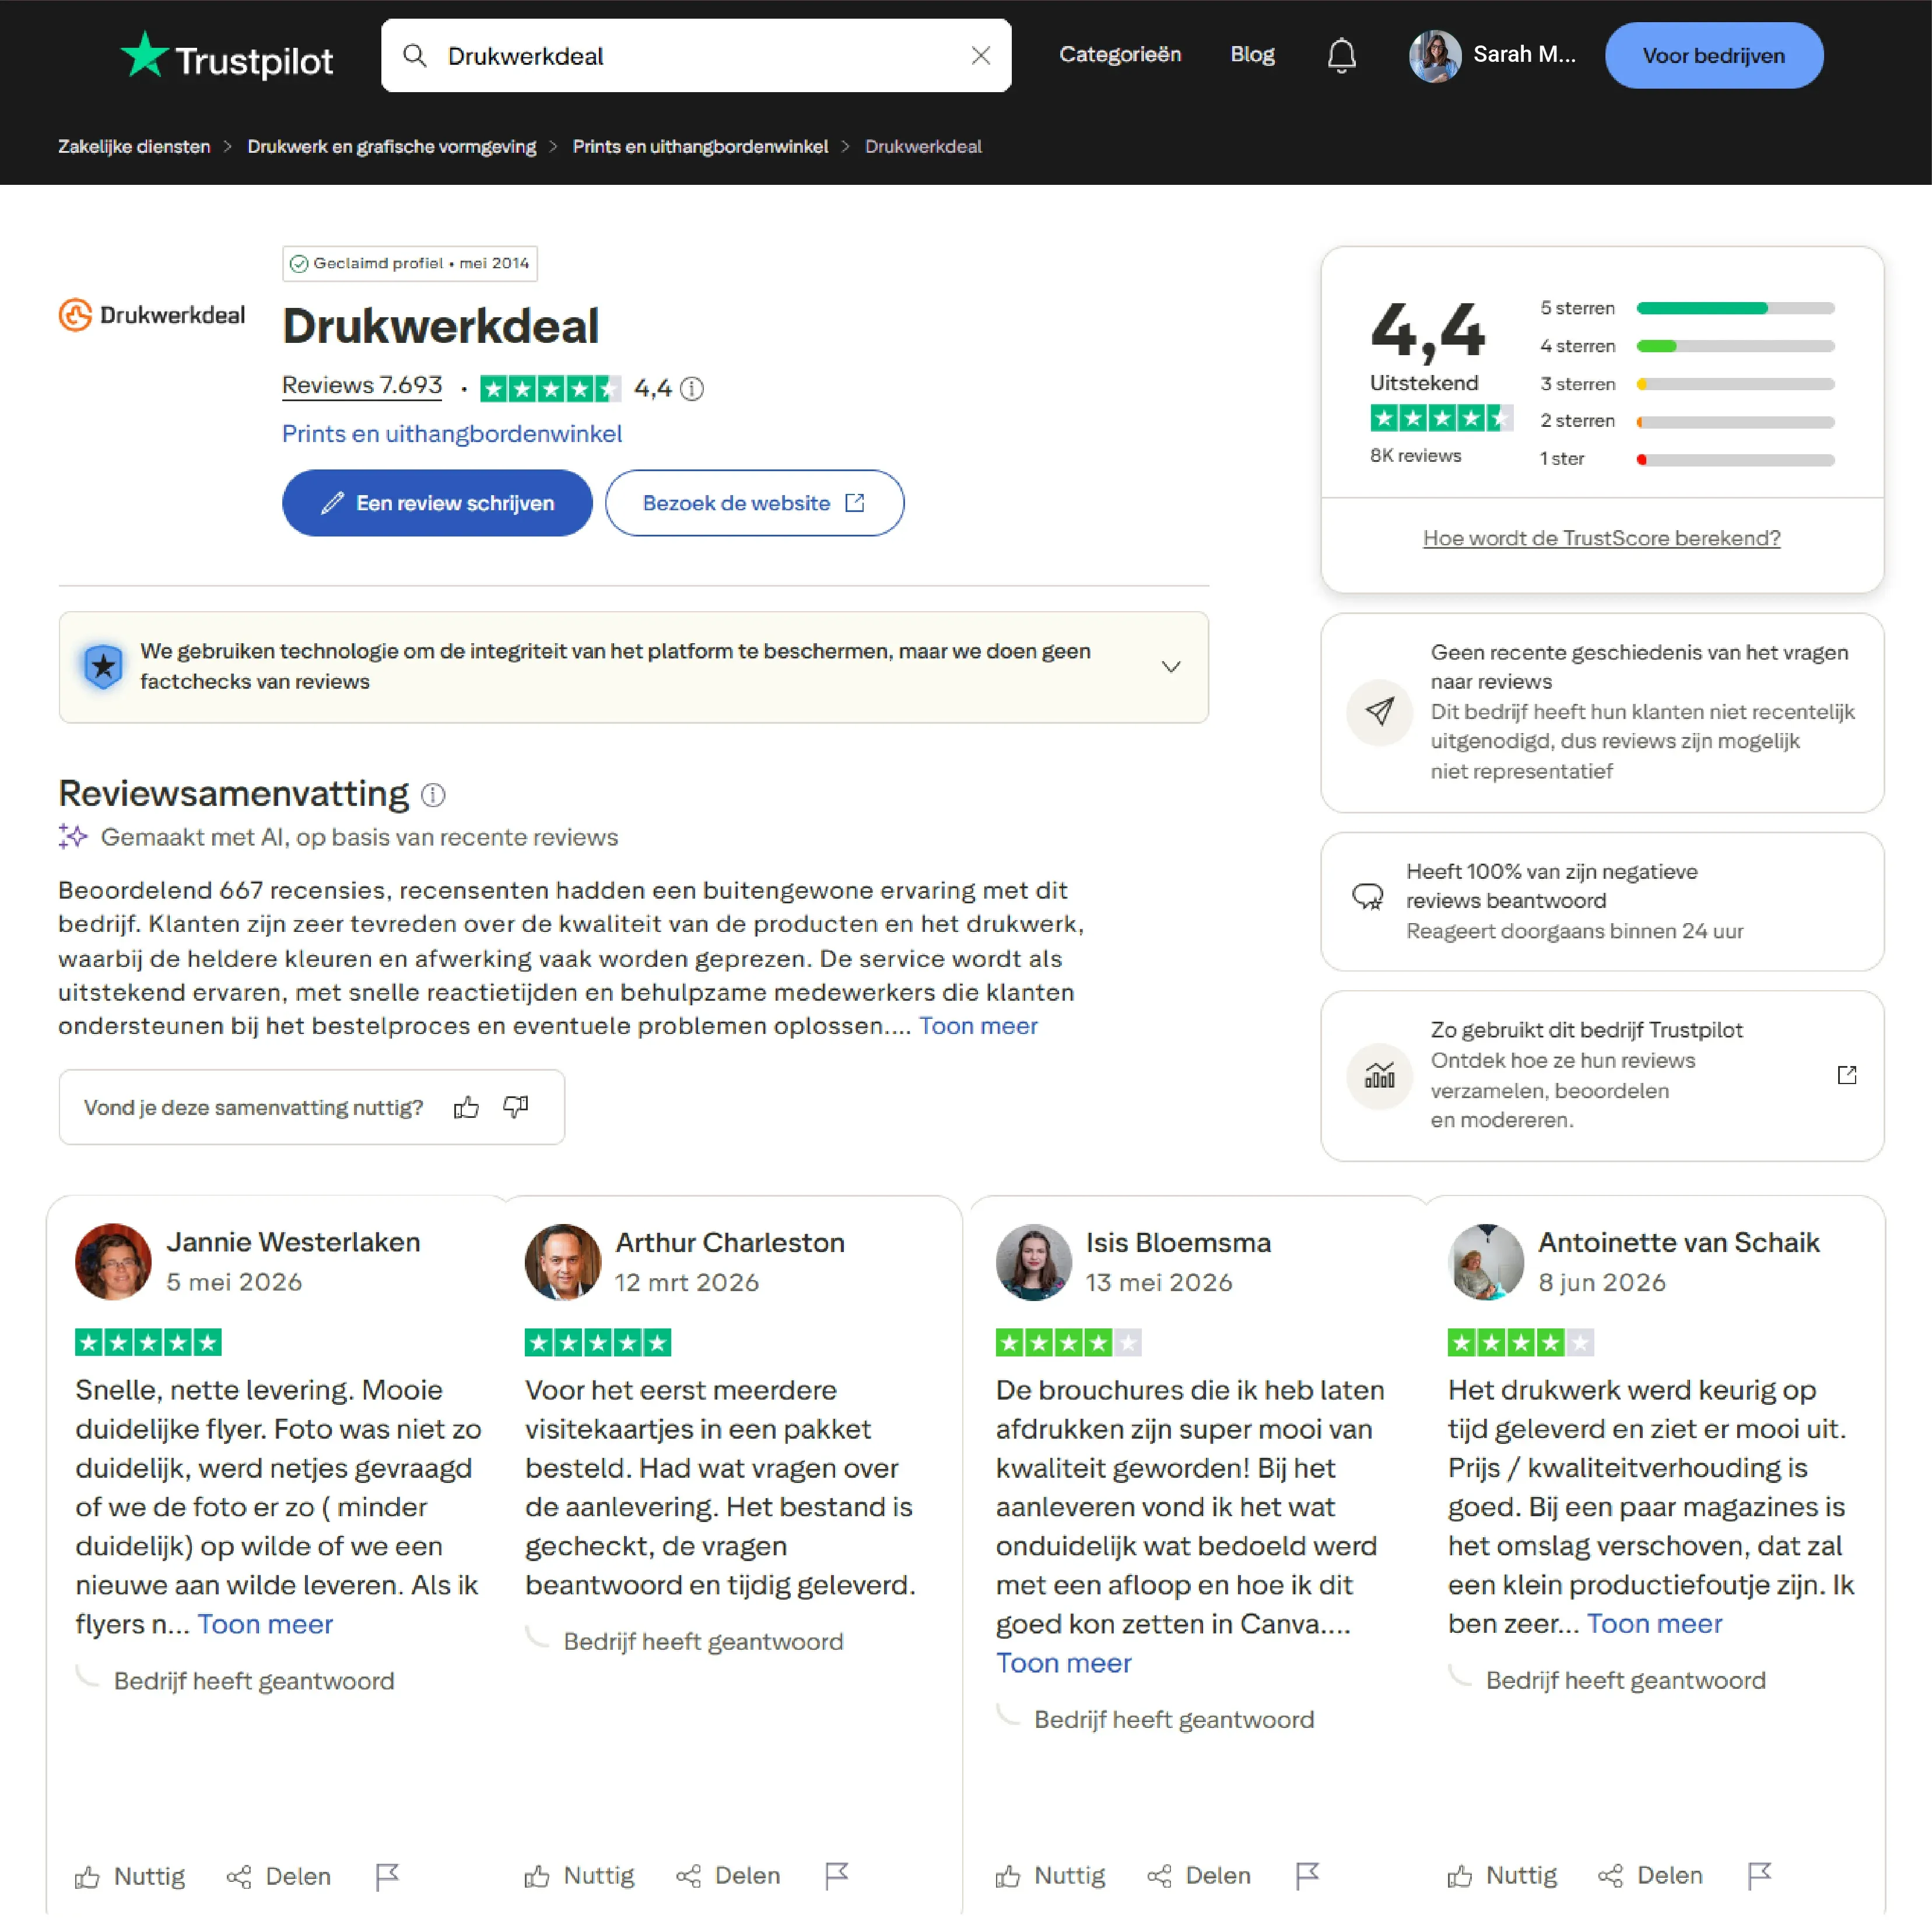Screen dimensions: 1932x1932
Task: Go to Drukwerk en grafische vormgeving breadcrumb
Action: click(x=392, y=147)
